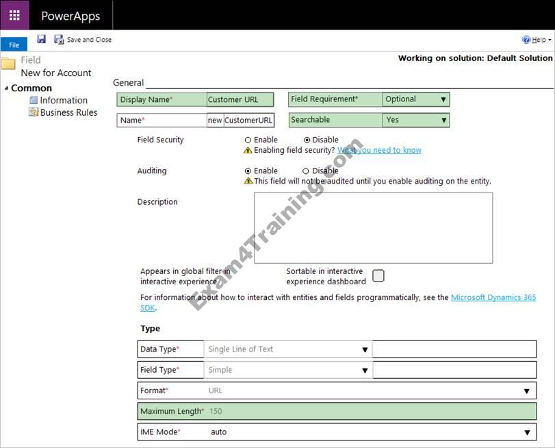
Task: Click the Save and Close icon
Action: tap(59, 40)
